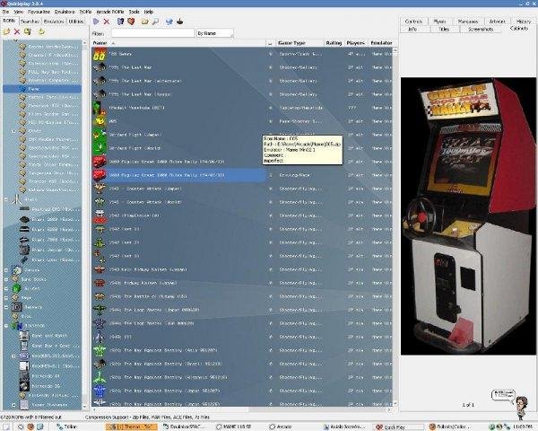Click the Atari Jaguar console icon
Viewport: 538px width, 431px height.
(x=24, y=250)
